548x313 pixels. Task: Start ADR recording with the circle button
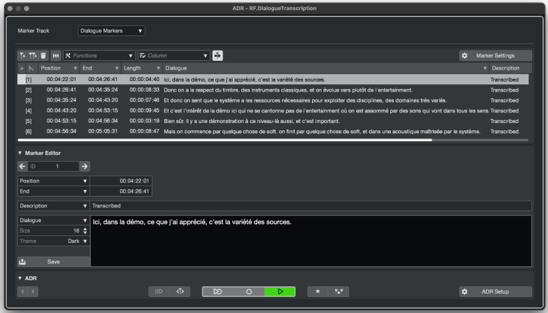[x=249, y=292]
